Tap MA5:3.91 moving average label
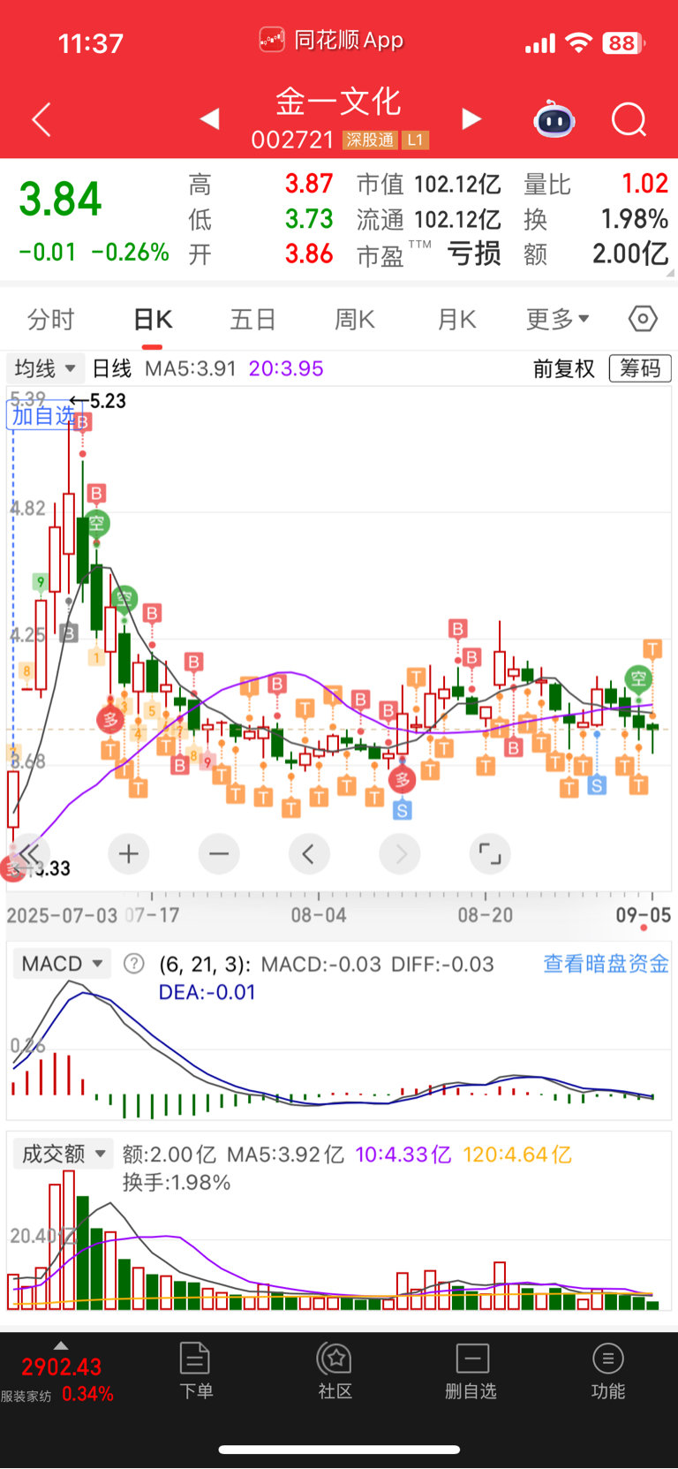 coord(191,368)
